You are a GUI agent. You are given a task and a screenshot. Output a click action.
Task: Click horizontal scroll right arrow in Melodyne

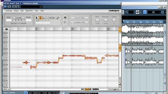pyautogui.click(x=112, y=89)
